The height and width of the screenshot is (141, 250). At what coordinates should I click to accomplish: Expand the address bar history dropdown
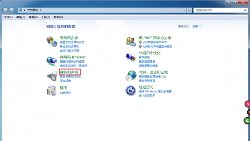point(184,10)
